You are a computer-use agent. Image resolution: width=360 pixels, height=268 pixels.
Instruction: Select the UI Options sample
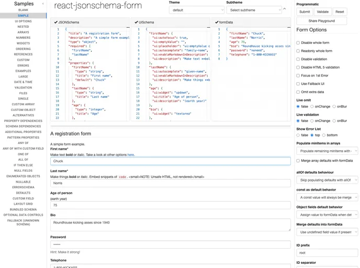(x=23, y=21)
